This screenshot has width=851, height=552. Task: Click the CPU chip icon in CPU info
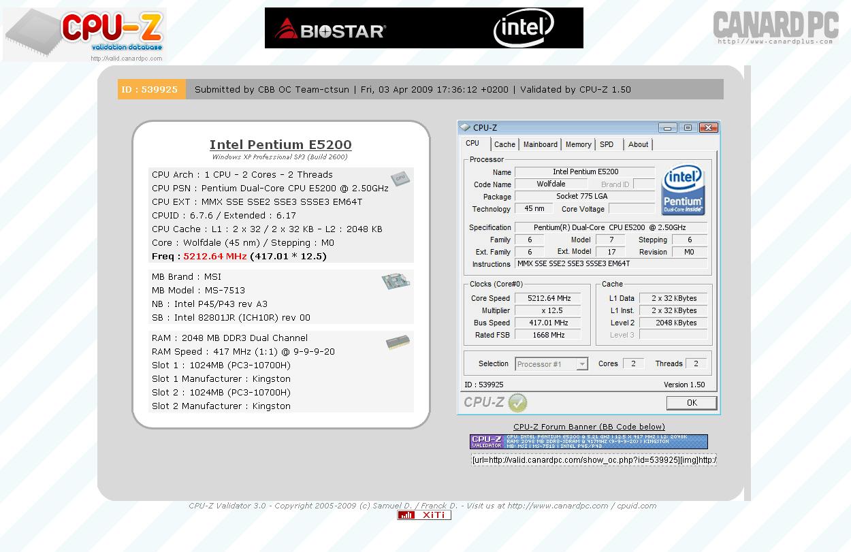click(x=400, y=179)
